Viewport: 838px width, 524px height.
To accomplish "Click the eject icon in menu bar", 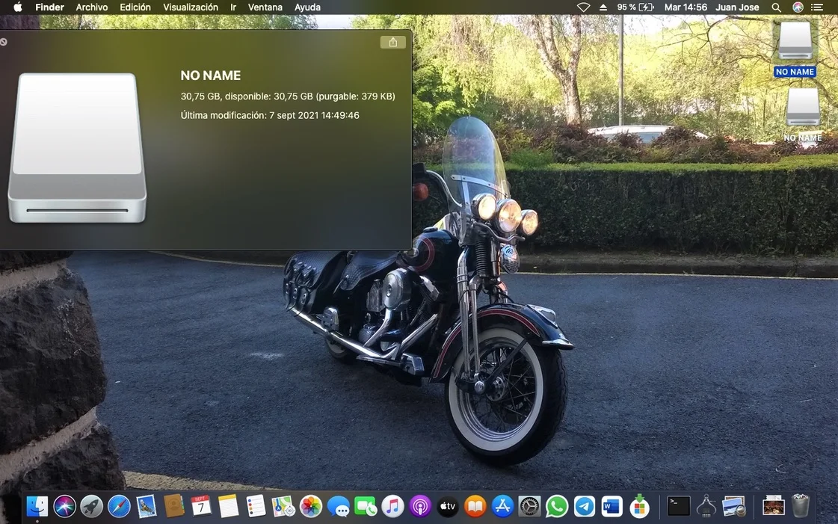I will coord(603,7).
